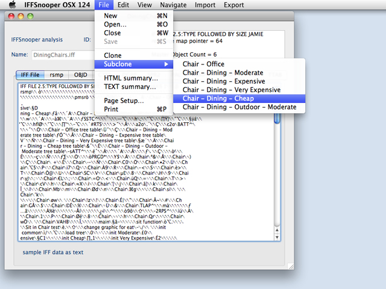Viewport: 386px width, 289px height.
Task: Switch to the rsmp tab
Action: [57, 75]
